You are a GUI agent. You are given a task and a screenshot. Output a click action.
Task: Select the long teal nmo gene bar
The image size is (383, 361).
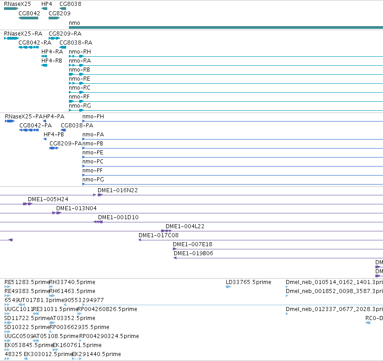click(x=226, y=27)
